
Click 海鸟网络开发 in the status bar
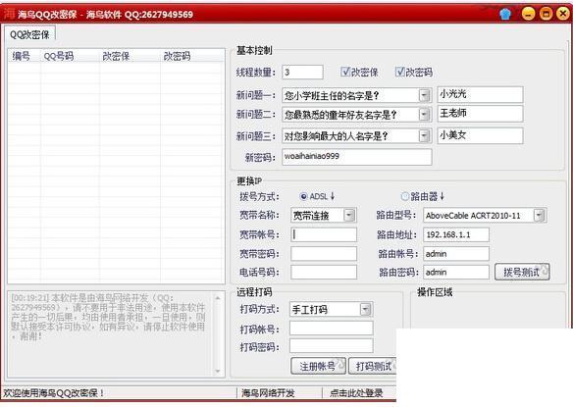coord(268,393)
